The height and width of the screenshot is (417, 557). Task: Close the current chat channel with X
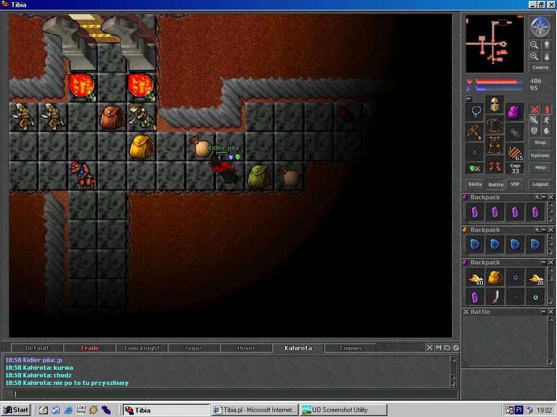coord(430,348)
